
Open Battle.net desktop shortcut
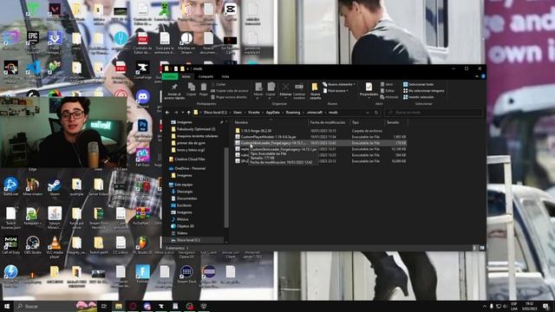[x=10, y=186]
